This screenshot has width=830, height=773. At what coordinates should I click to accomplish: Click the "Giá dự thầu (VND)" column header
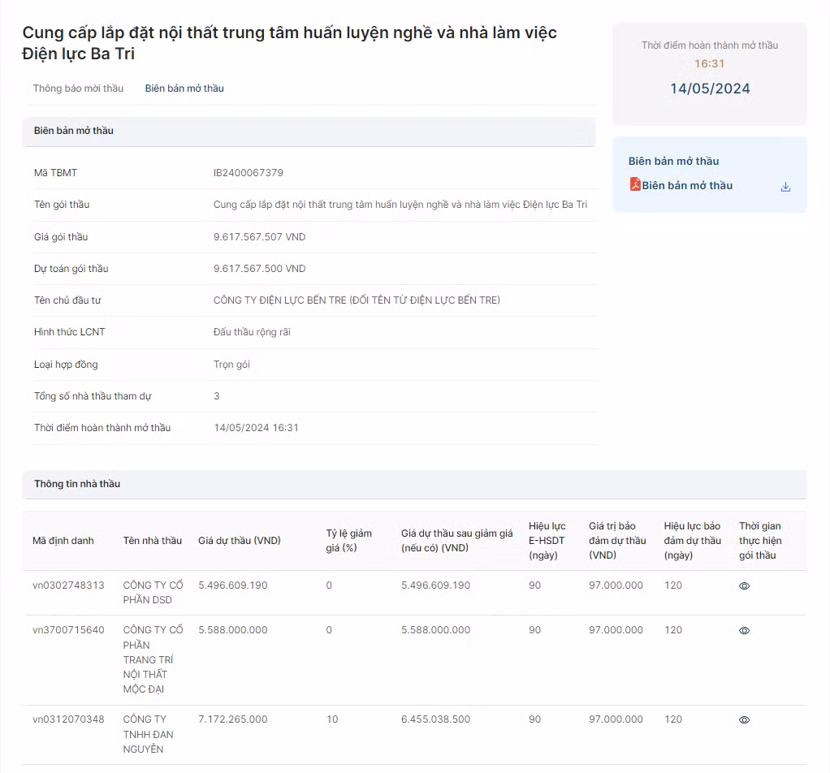click(240, 541)
